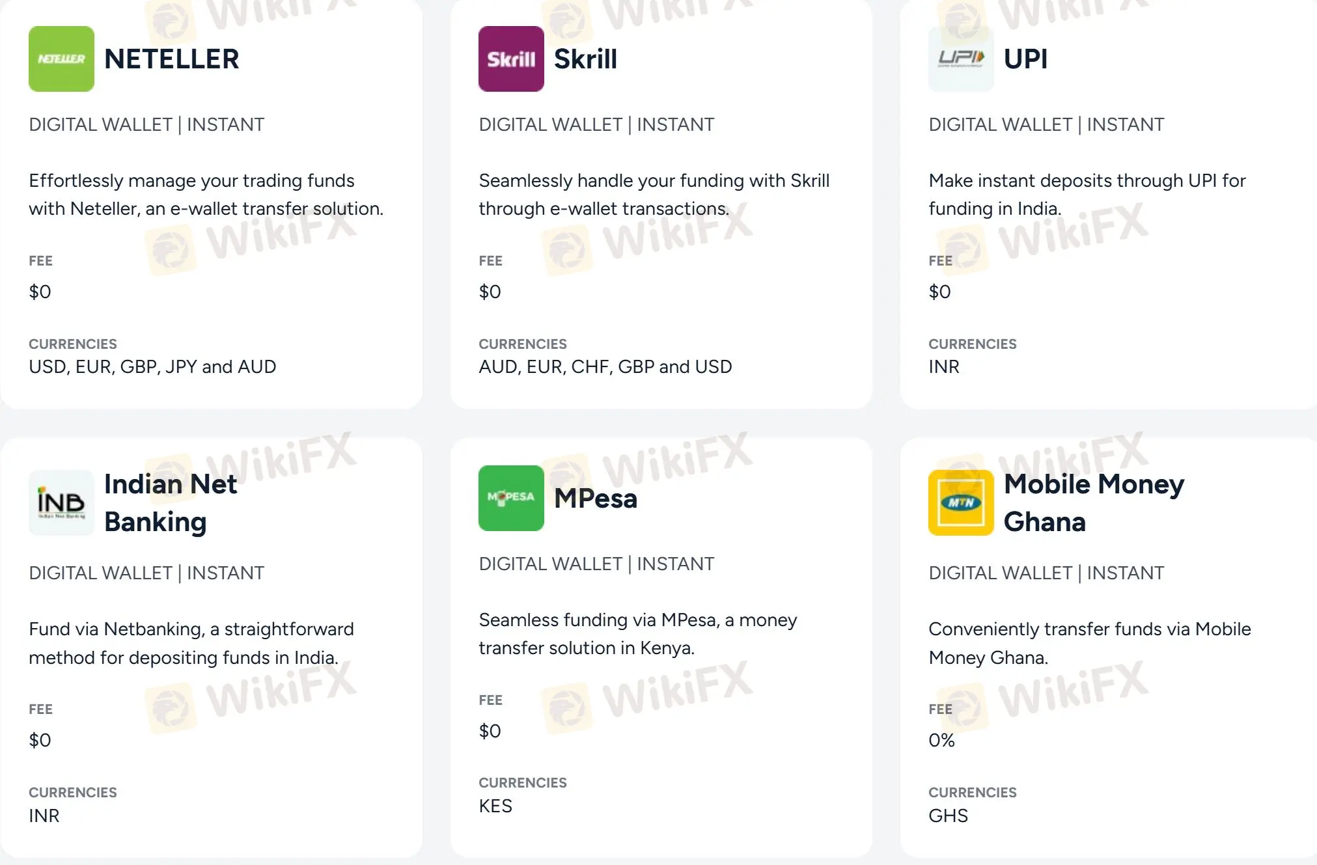Click the green MPesa logo icon
Image resolution: width=1317 pixels, height=865 pixels.
(511, 498)
